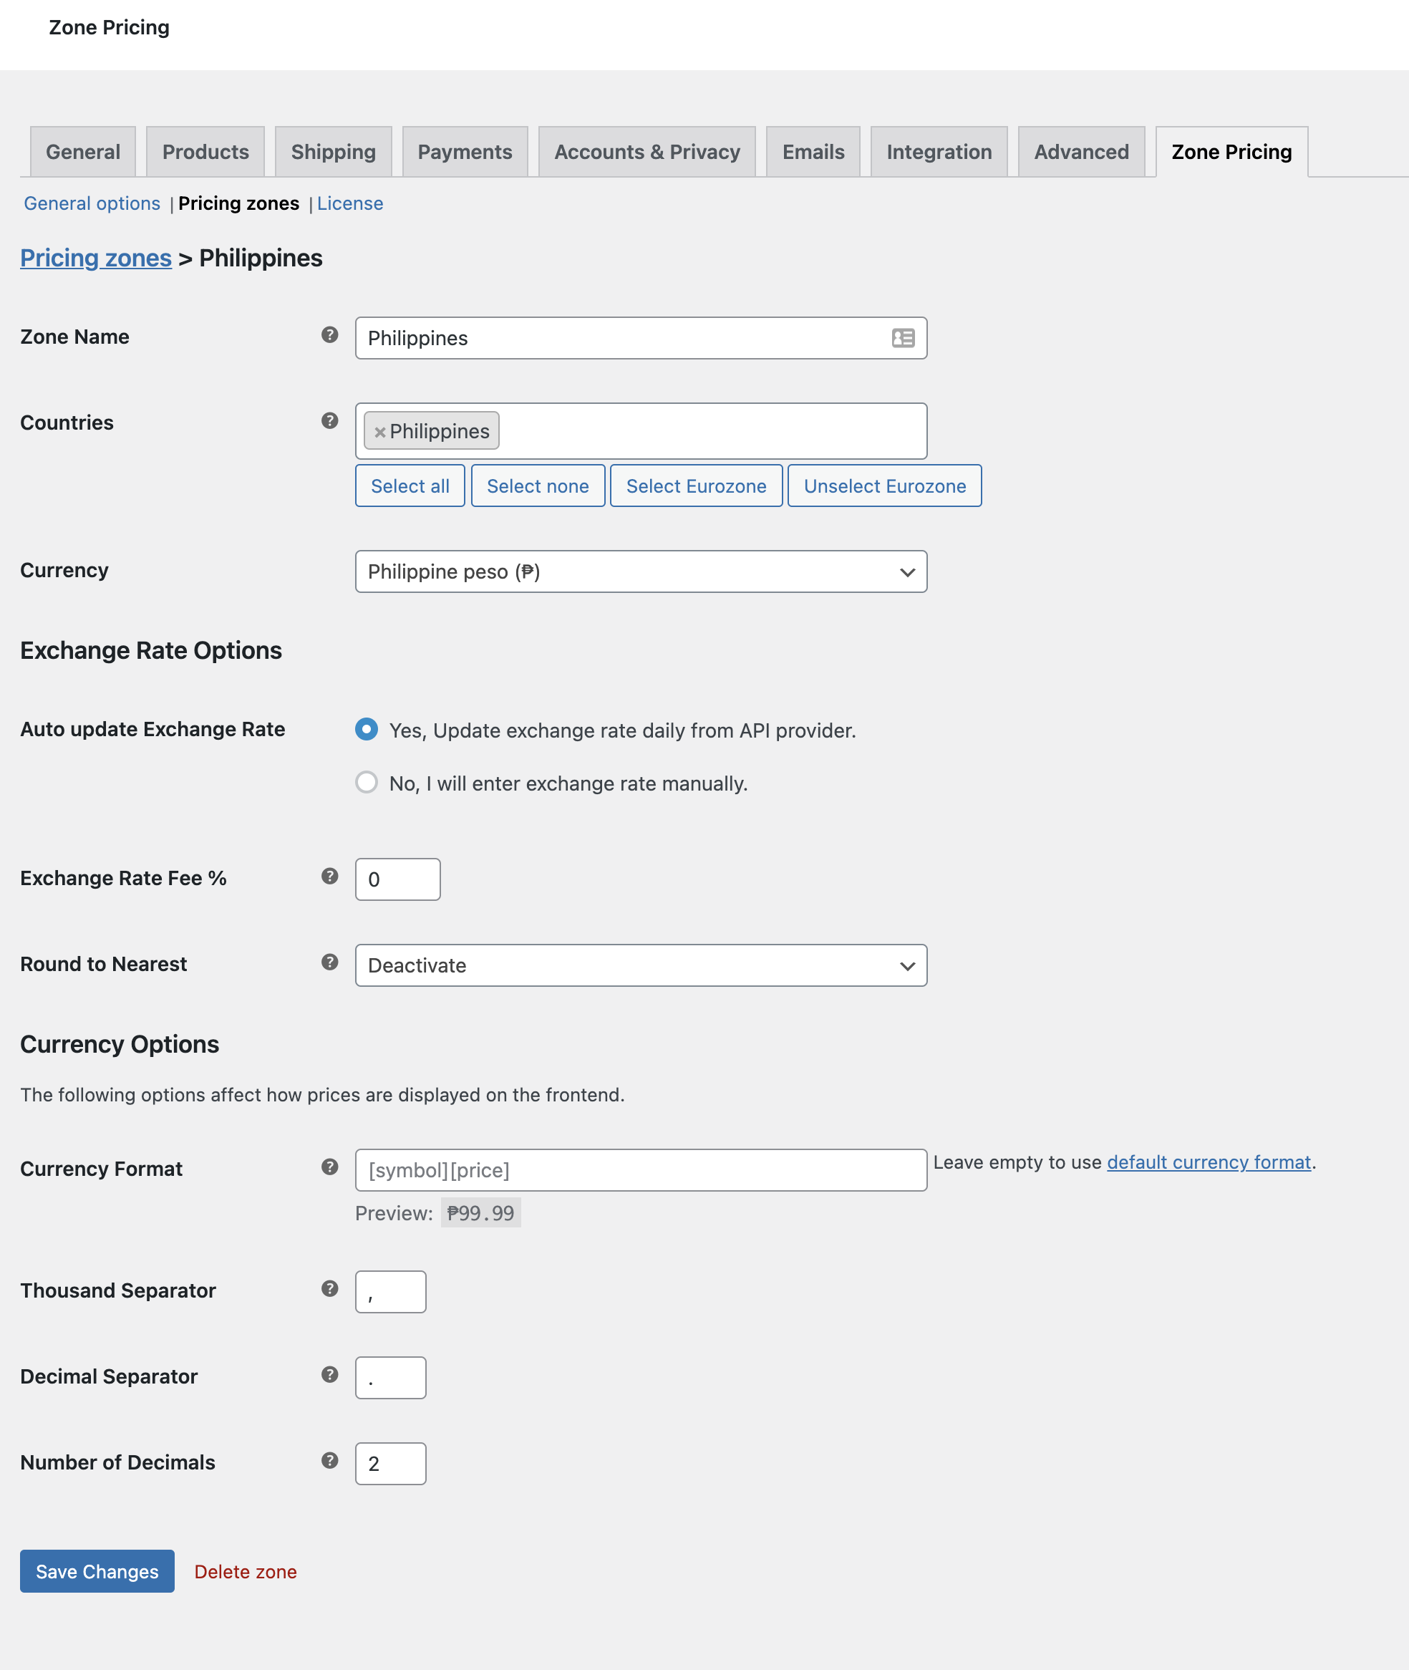Screen dimensions: 1409x1670
Task: Click the Currency Format input field
Action: point(641,1171)
